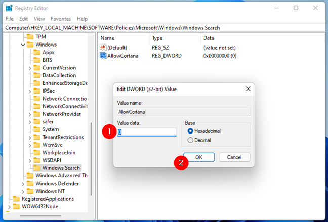Screen dimensions: 328x222
Task: Expand the WOW6432Node key
Action: pos(9,207)
